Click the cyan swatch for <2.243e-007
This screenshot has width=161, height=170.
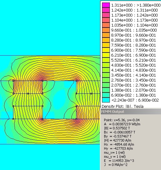point(106,100)
